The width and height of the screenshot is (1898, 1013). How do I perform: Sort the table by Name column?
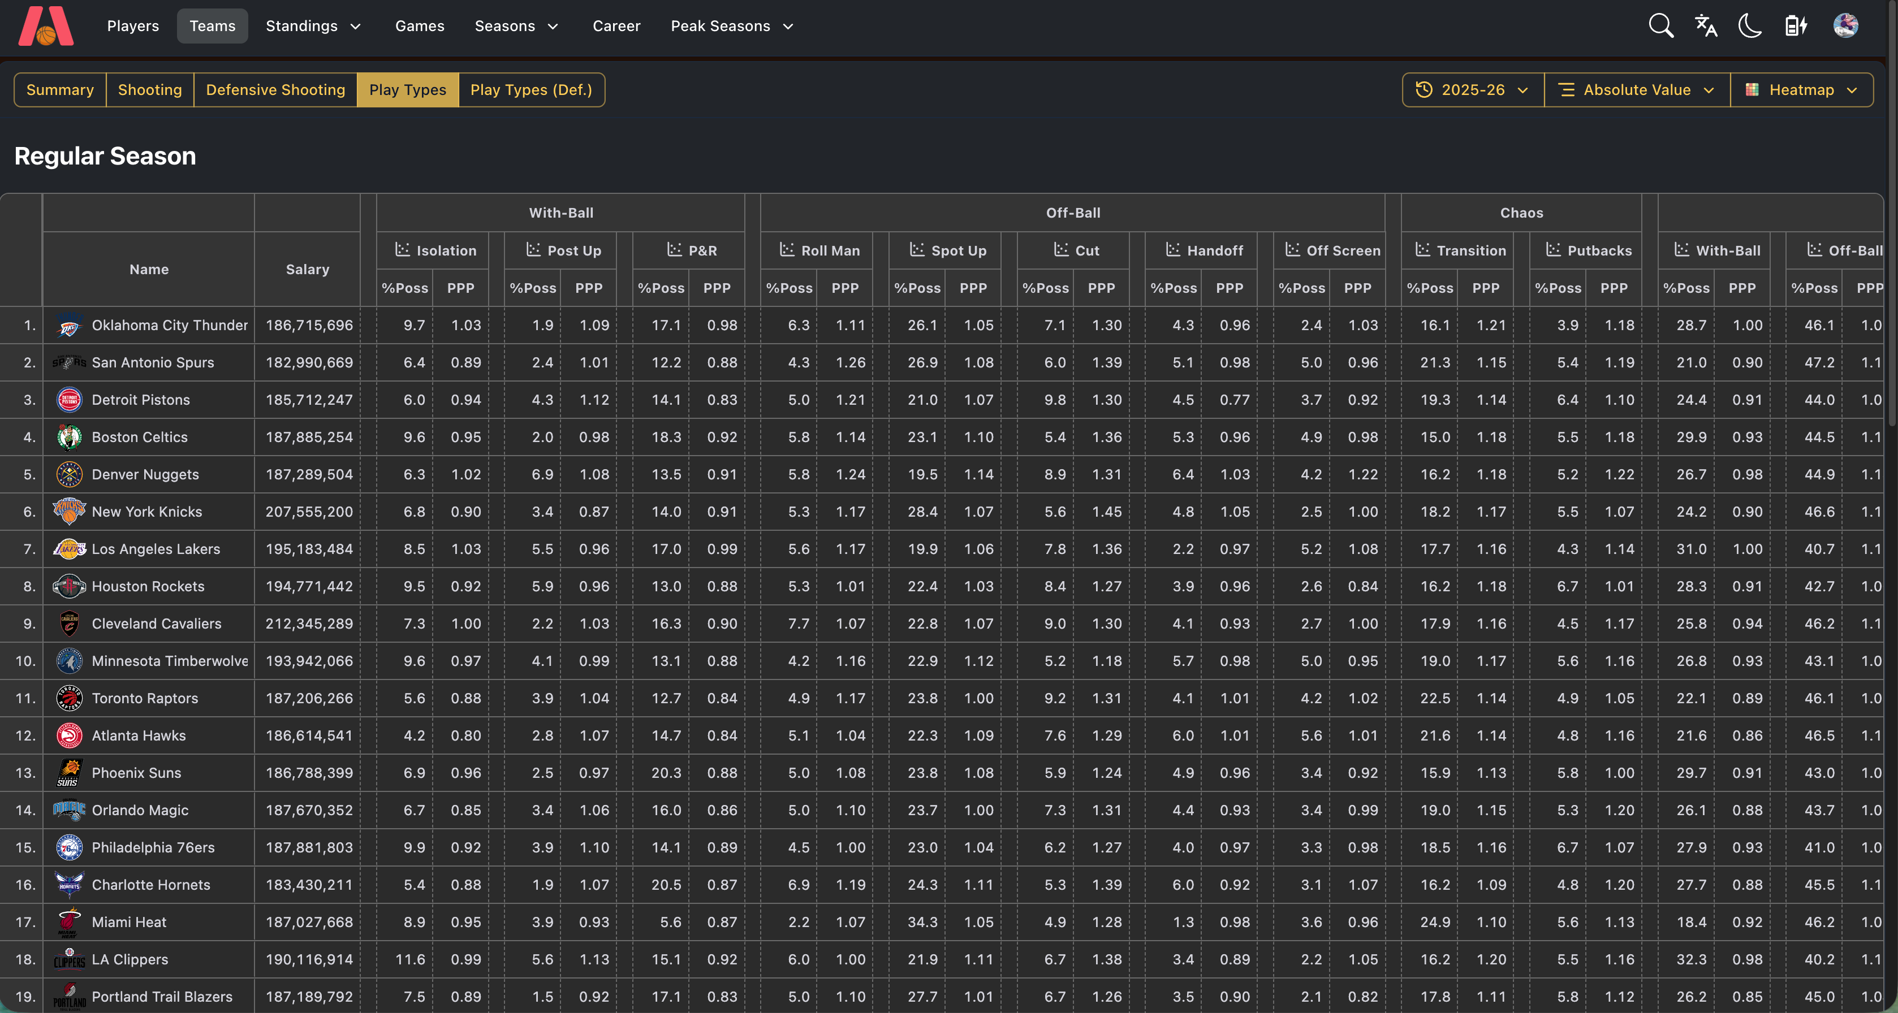149,270
